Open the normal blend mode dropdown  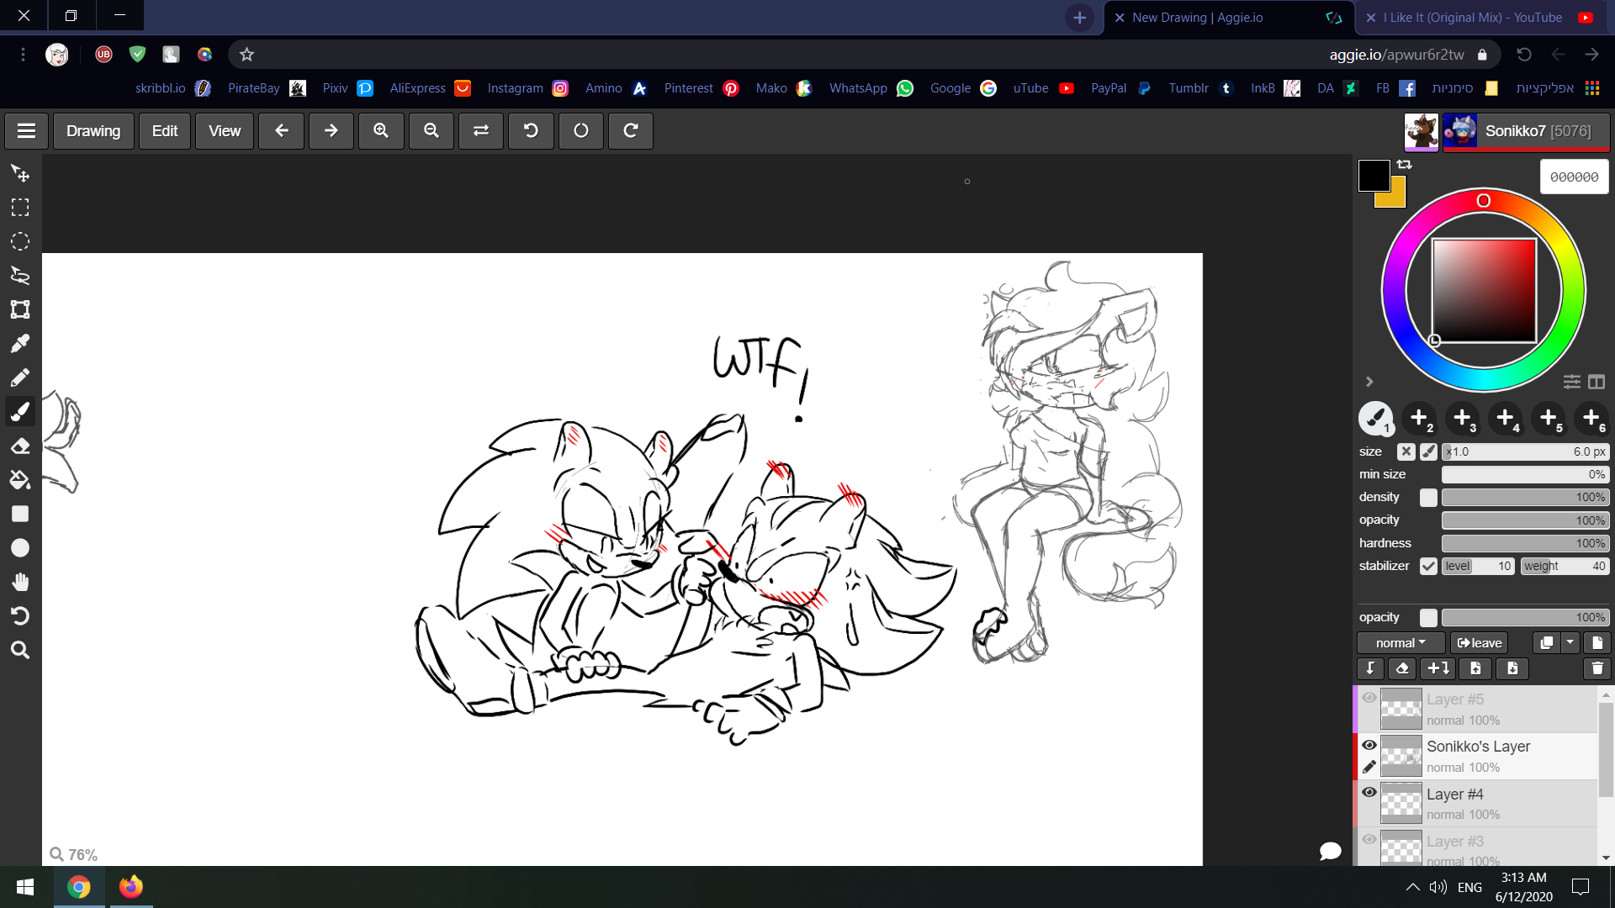tap(1401, 643)
